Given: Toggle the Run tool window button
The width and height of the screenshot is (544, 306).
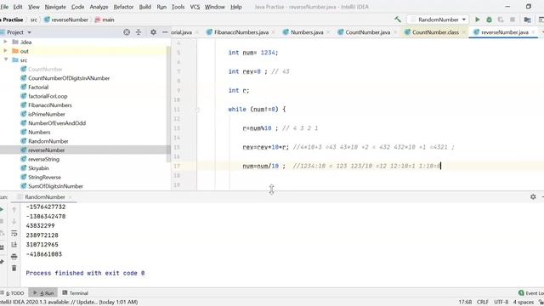Looking at the screenshot, I should (43, 293).
